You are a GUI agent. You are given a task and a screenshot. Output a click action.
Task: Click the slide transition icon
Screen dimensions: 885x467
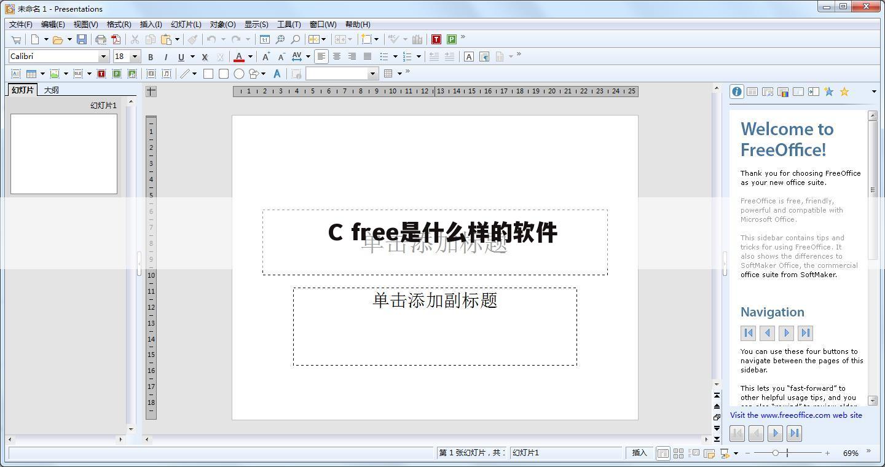314,39
